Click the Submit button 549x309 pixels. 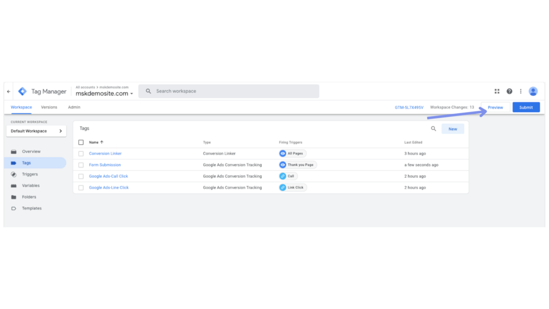point(526,107)
